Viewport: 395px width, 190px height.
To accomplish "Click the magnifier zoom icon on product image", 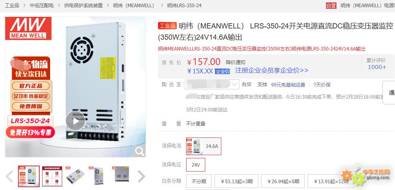I will coord(139,151).
